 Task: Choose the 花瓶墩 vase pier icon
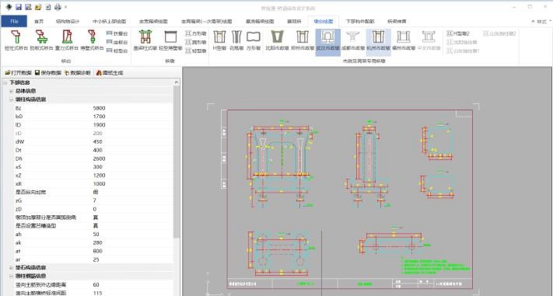click(236, 40)
